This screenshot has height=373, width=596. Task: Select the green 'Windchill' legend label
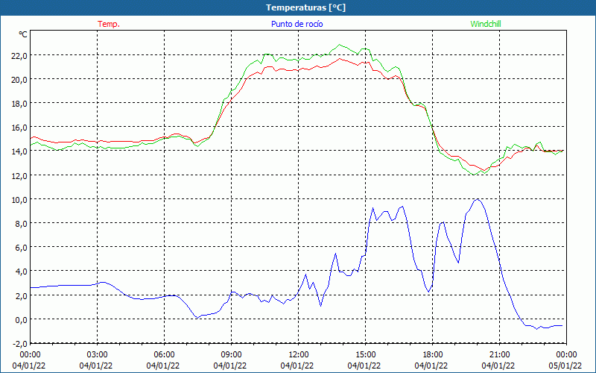click(x=486, y=24)
